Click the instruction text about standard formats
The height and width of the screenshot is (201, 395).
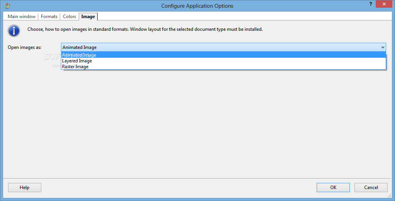click(x=145, y=29)
